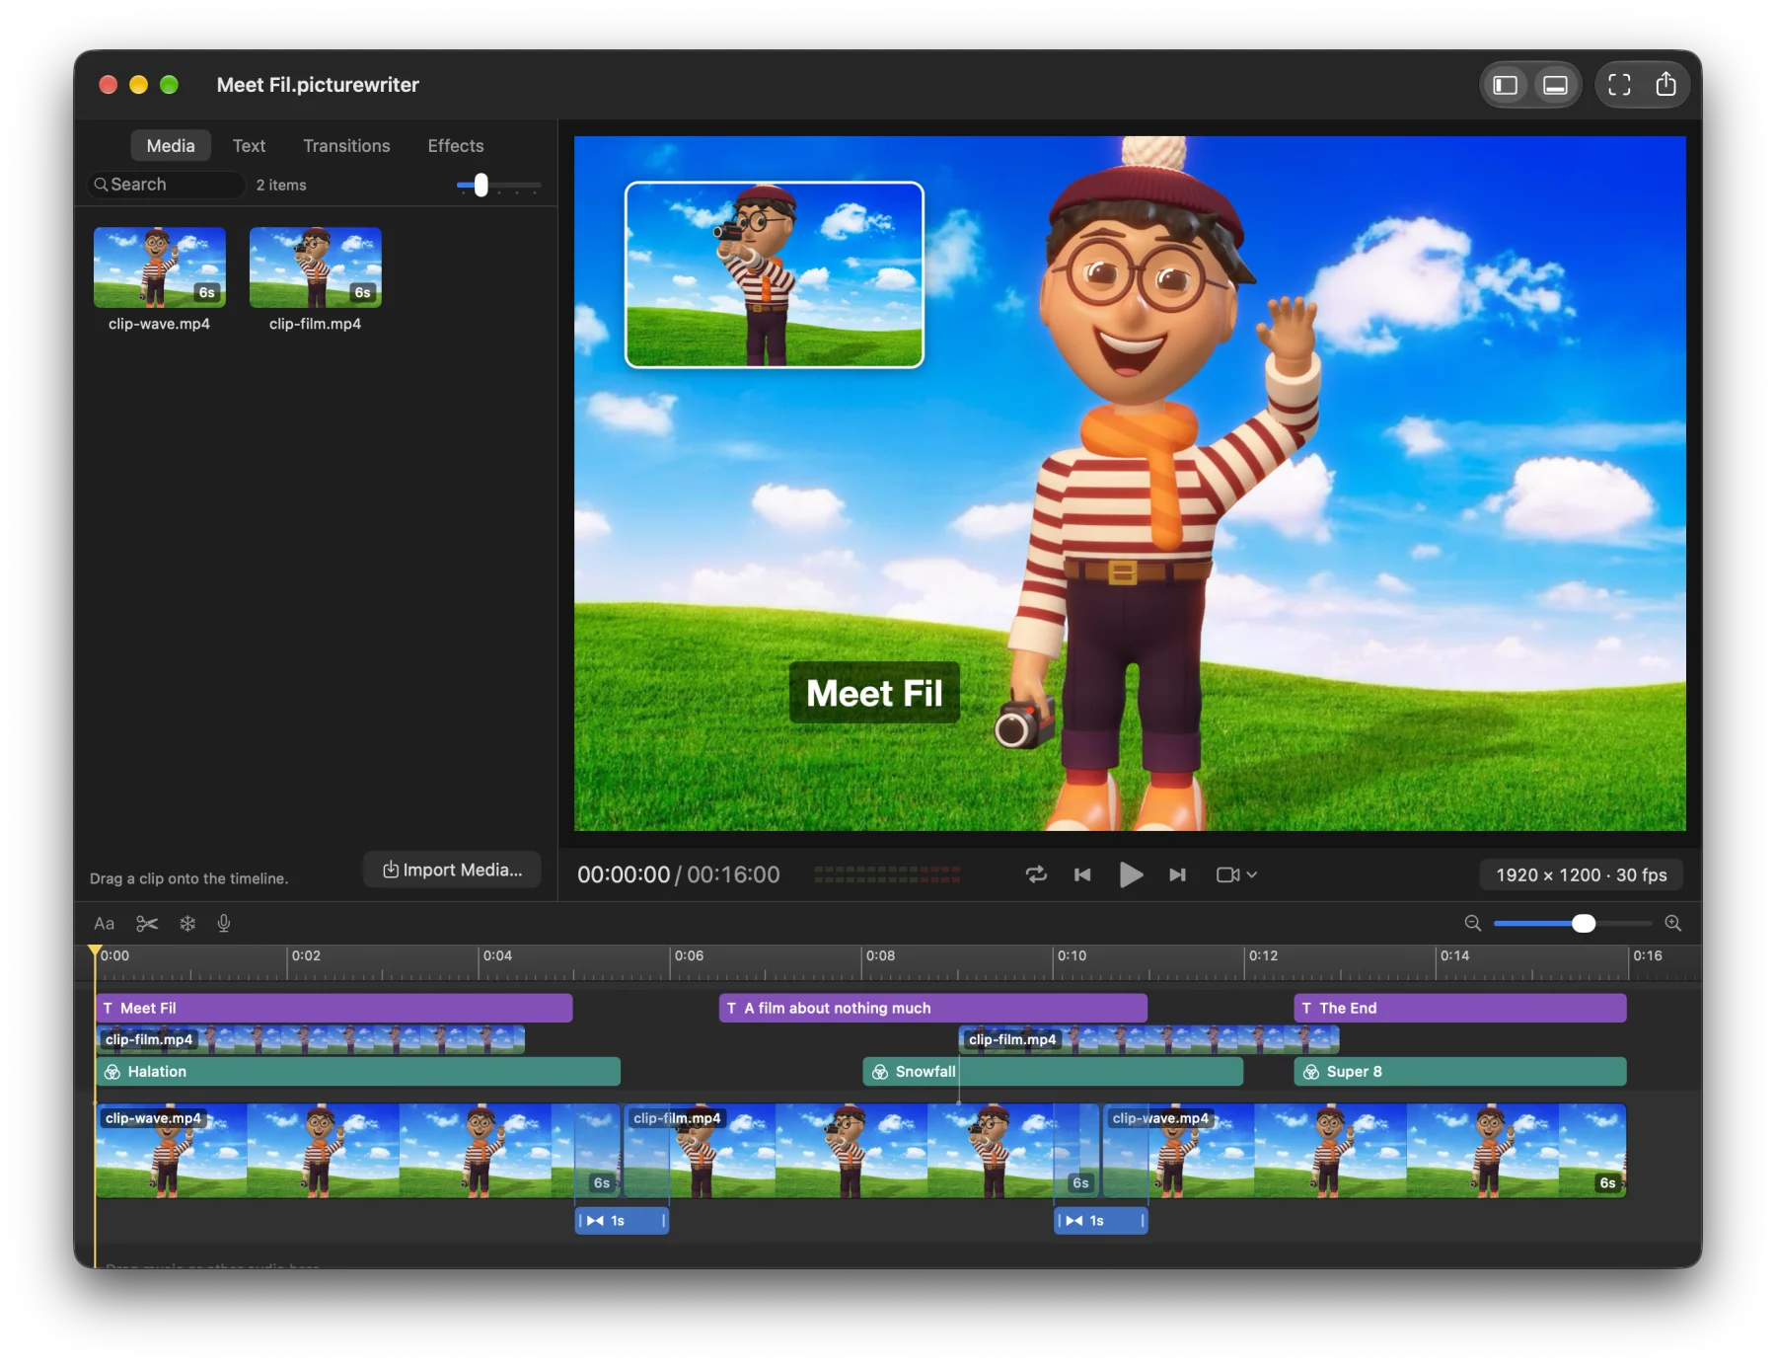Viewport: 1776px width, 1366px height.
Task: Play the video preview
Action: (x=1131, y=874)
